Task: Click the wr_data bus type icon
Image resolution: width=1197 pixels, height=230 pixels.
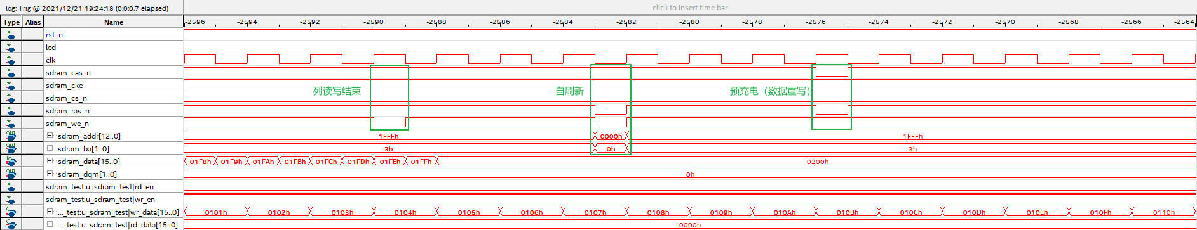Action: 11,212
